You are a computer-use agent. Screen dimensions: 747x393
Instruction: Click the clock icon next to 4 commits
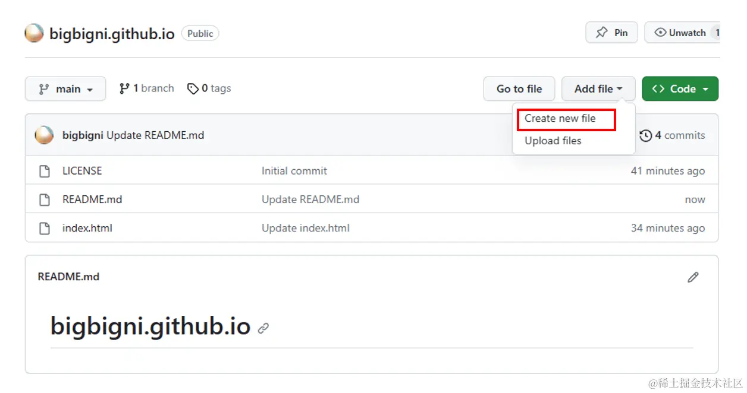pyautogui.click(x=645, y=136)
